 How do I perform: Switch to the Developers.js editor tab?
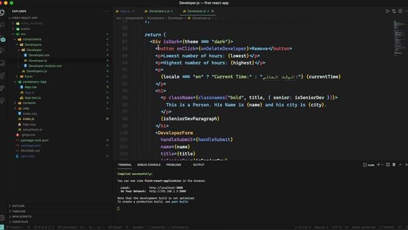click(159, 11)
